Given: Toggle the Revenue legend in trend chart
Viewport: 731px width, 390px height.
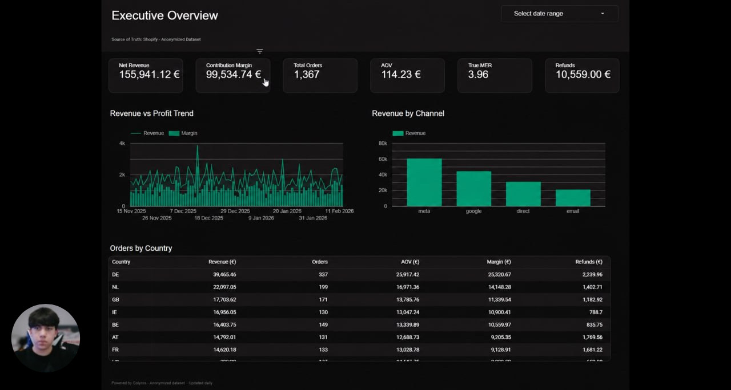Looking at the screenshot, I should [x=147, y=133].
